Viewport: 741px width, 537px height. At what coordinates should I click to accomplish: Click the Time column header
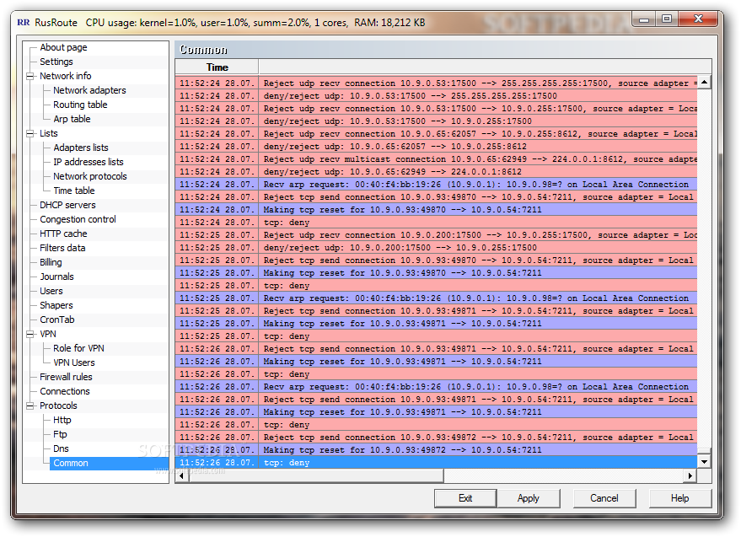click(x=217, y=67)
